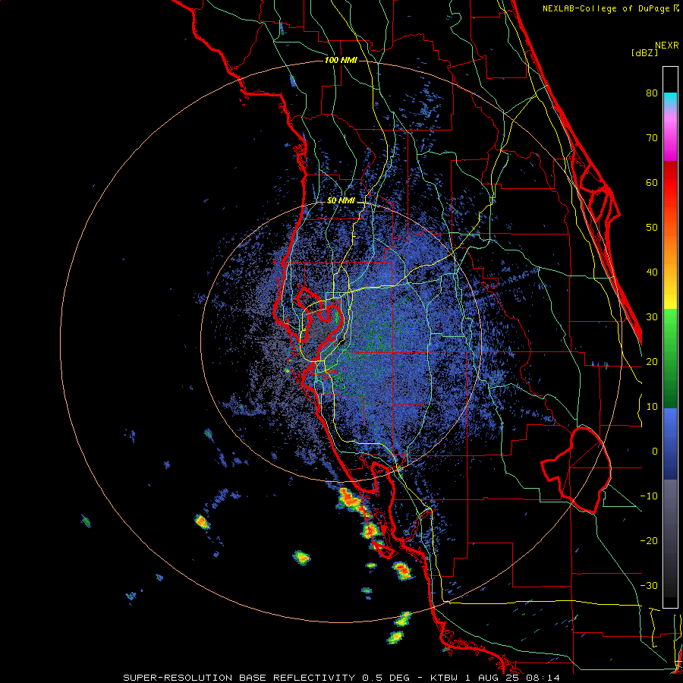Click the dBZ units label
This screenshot has height=683, width=683.
coord(644,52)
